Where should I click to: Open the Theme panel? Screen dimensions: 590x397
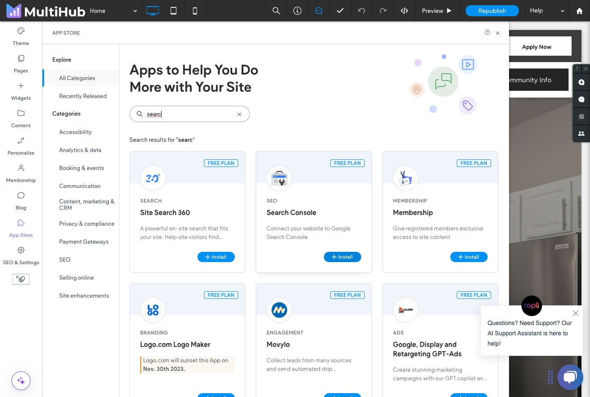(21, 37)
